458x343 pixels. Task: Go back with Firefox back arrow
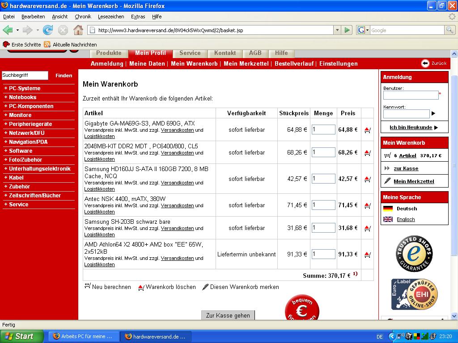tap(8, 30)
